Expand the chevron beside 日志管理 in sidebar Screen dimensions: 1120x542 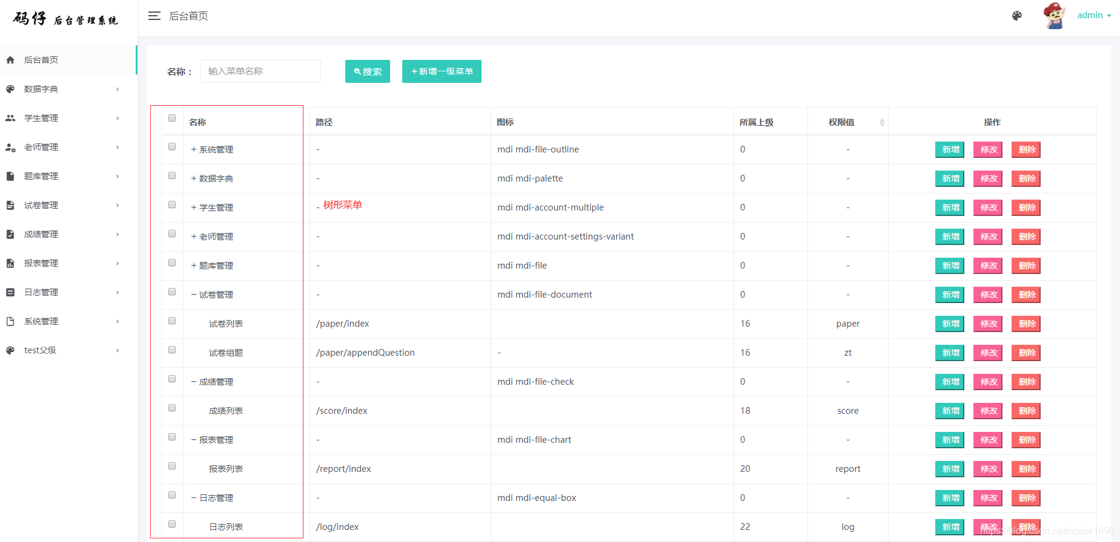tap(118, 292)
